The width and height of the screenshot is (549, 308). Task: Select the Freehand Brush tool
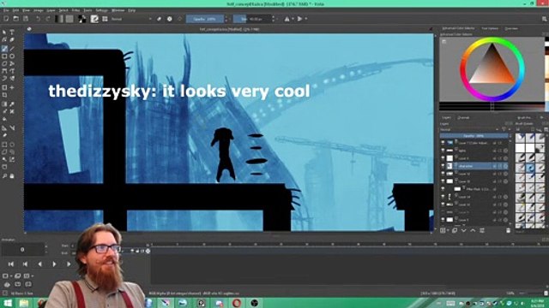4,49
